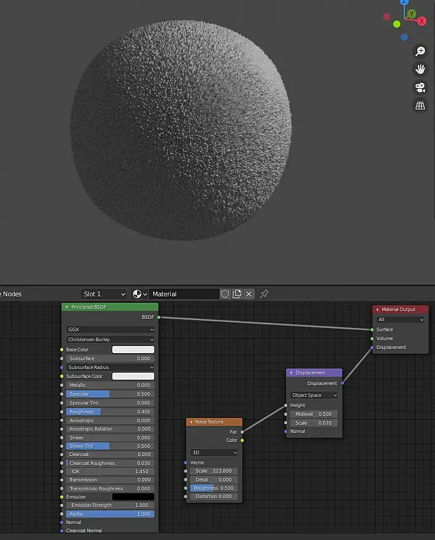Click the BSDF output socket
Screen dimensions: 435x540
158,317
